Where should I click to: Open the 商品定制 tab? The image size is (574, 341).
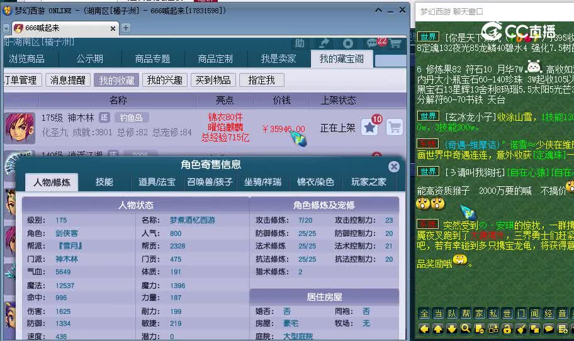click(x=215, y=59)
